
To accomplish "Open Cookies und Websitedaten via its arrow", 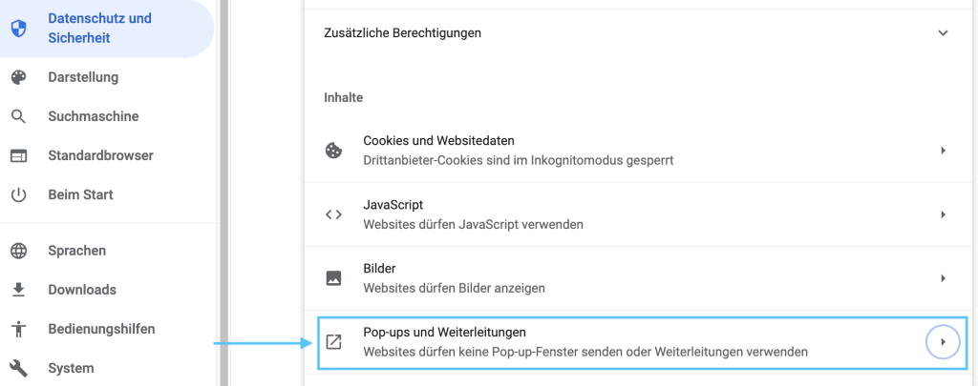I will click(x=943, y=151).
